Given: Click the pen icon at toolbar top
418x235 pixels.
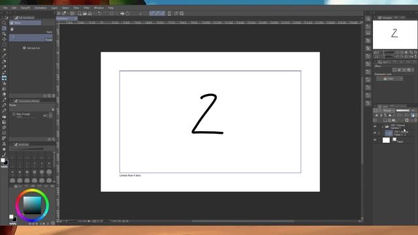Looking at the screenshot, I should [7, 18].
